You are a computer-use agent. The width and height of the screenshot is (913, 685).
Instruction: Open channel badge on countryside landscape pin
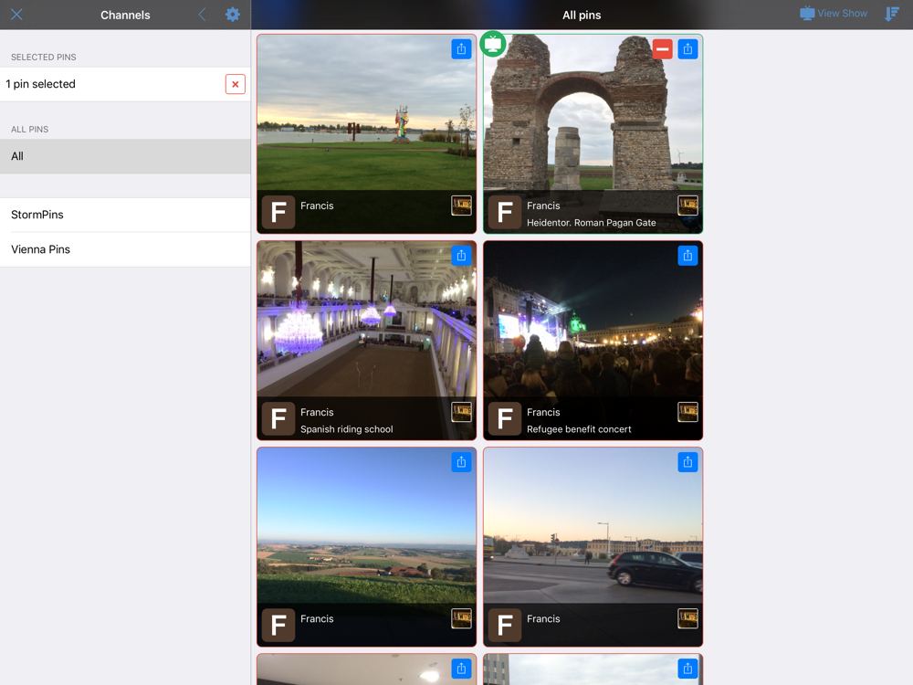click(461, 618)
